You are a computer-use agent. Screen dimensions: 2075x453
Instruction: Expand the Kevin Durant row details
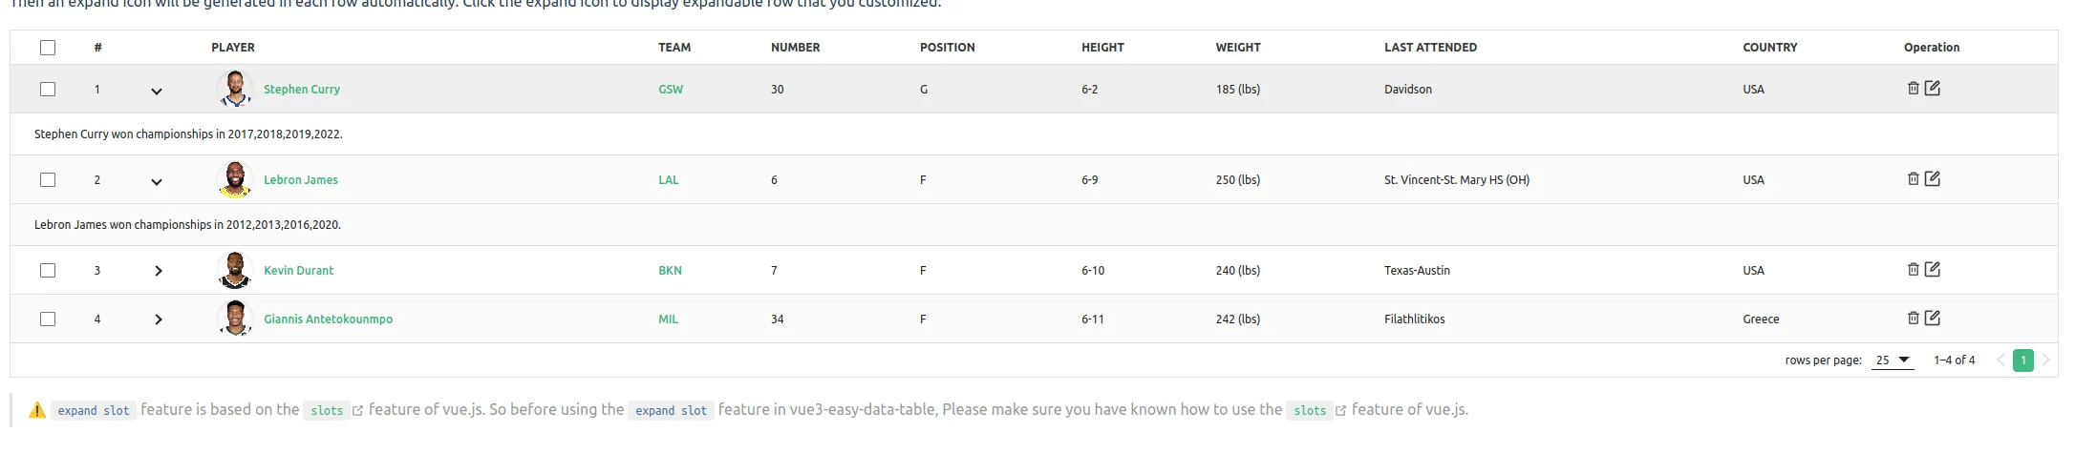[158, 271]
